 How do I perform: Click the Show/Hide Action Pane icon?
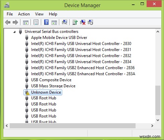point(54,22)
